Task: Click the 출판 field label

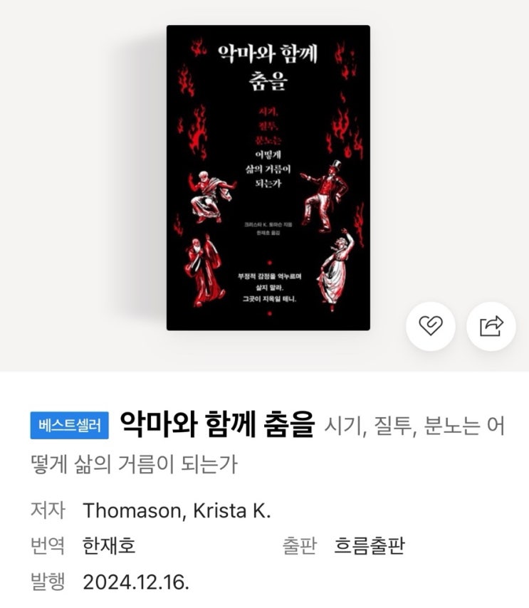Action: pyautogui.click(x=300, y=545)
